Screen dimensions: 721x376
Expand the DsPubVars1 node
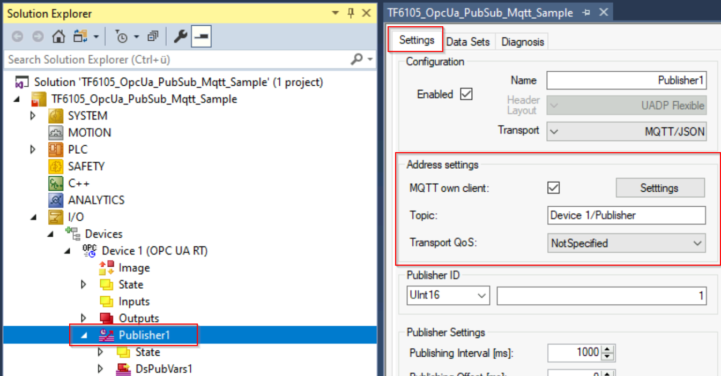tap(101, 369)
